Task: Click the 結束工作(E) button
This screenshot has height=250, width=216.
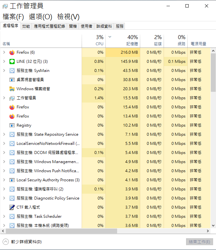Action: pyautogui.click(x=199, y=242)
